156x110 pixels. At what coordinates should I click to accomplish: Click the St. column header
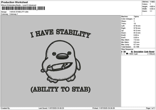pyautogui.click(x=132, y=52)
